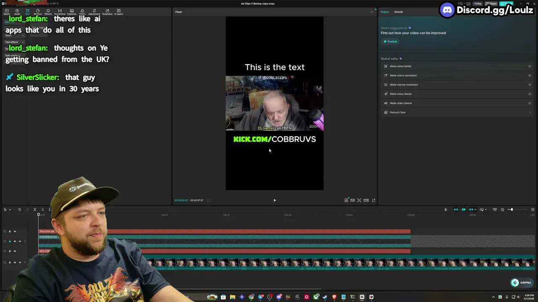Enable Make colors better toggle

pos(530,66)
